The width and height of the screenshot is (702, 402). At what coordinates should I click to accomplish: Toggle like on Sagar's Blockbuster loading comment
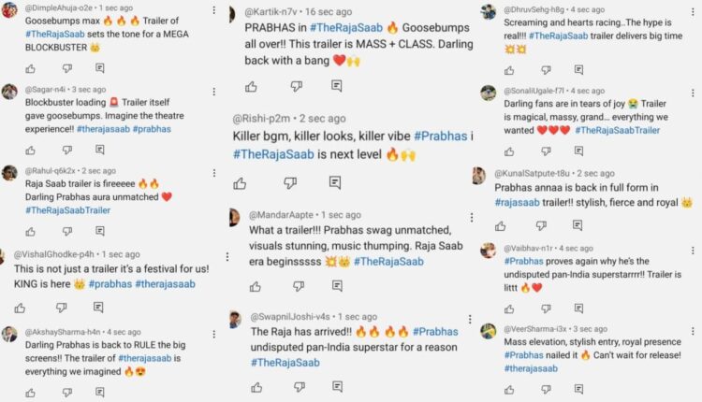click(x=31, y=148)
